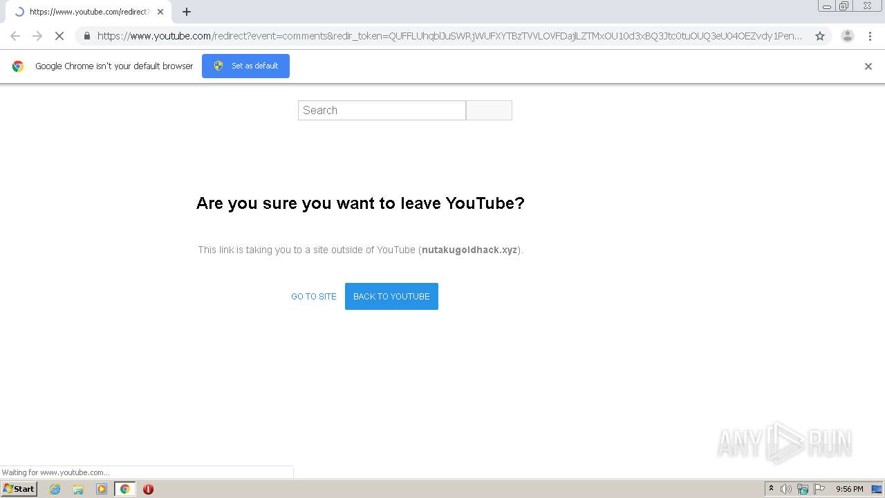Restore down the Chrome window
Screen dimensions: 885x498
click(844, 6)
